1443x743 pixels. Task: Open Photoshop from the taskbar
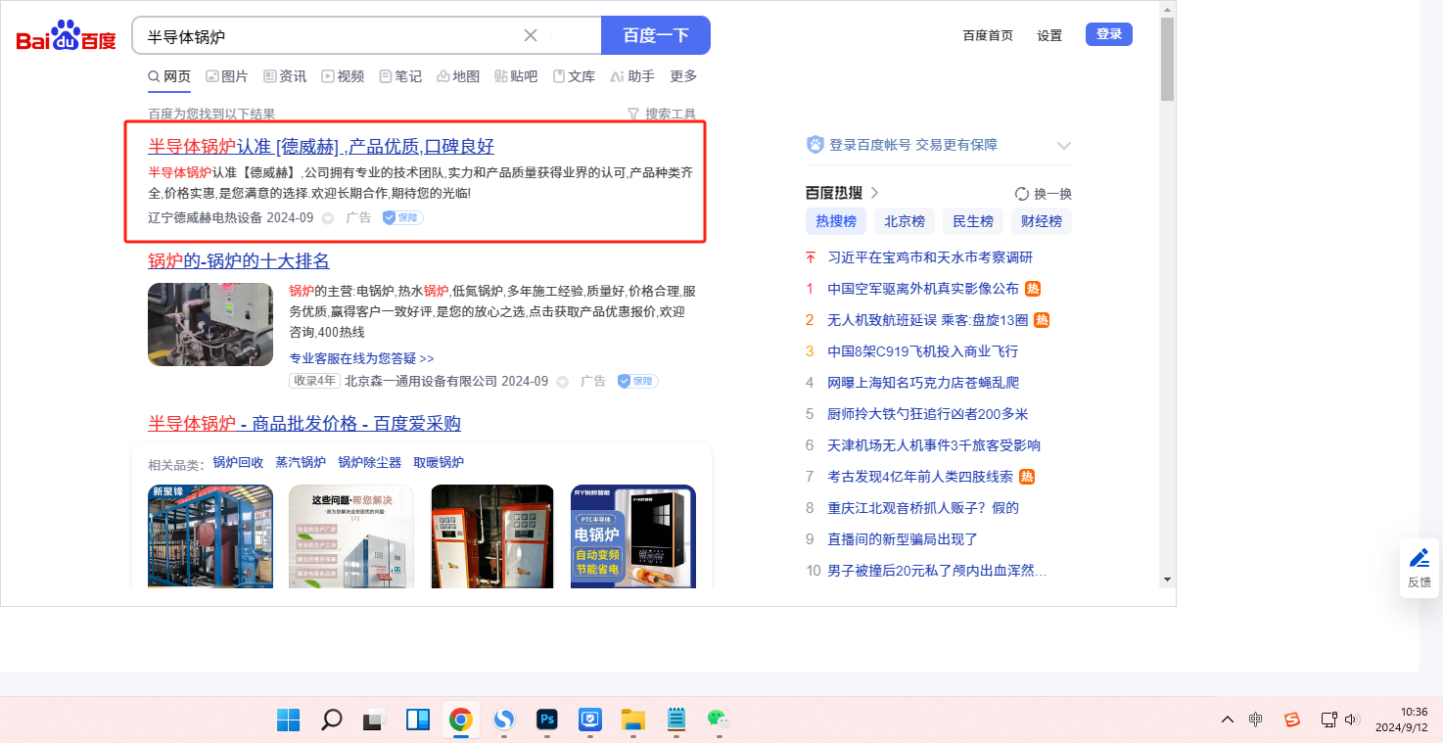tap(547, 720)
